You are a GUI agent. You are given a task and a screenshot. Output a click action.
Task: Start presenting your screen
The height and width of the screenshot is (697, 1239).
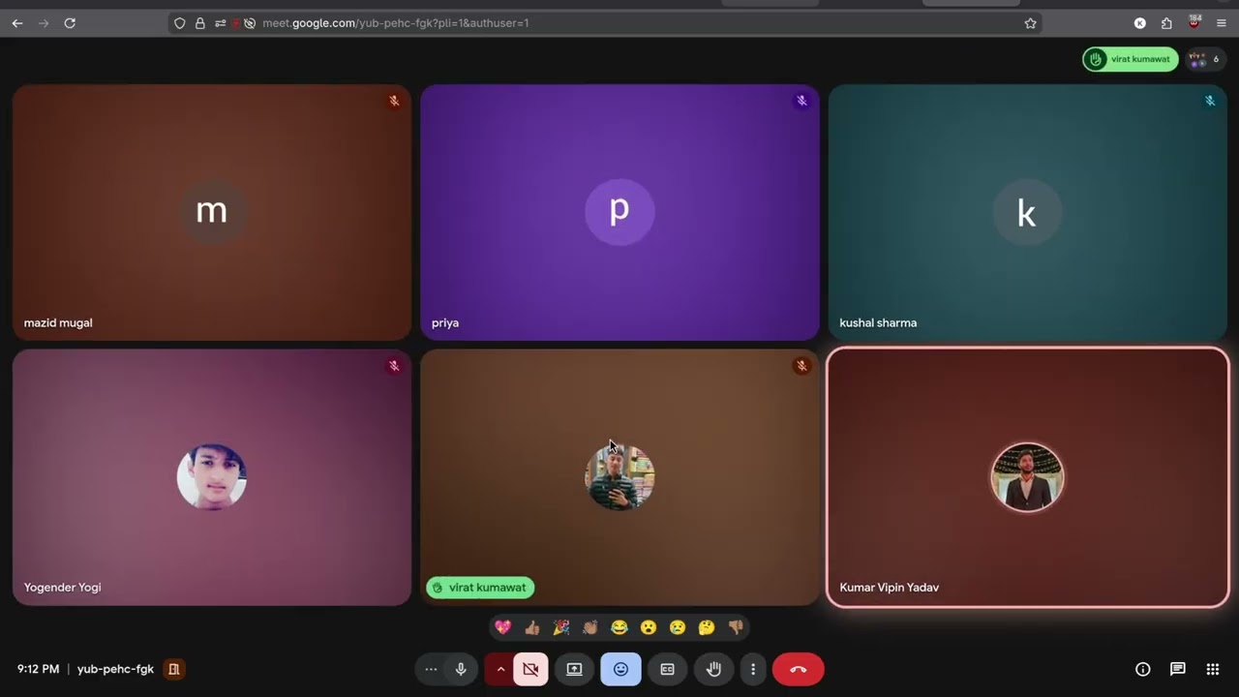point(574,669)
